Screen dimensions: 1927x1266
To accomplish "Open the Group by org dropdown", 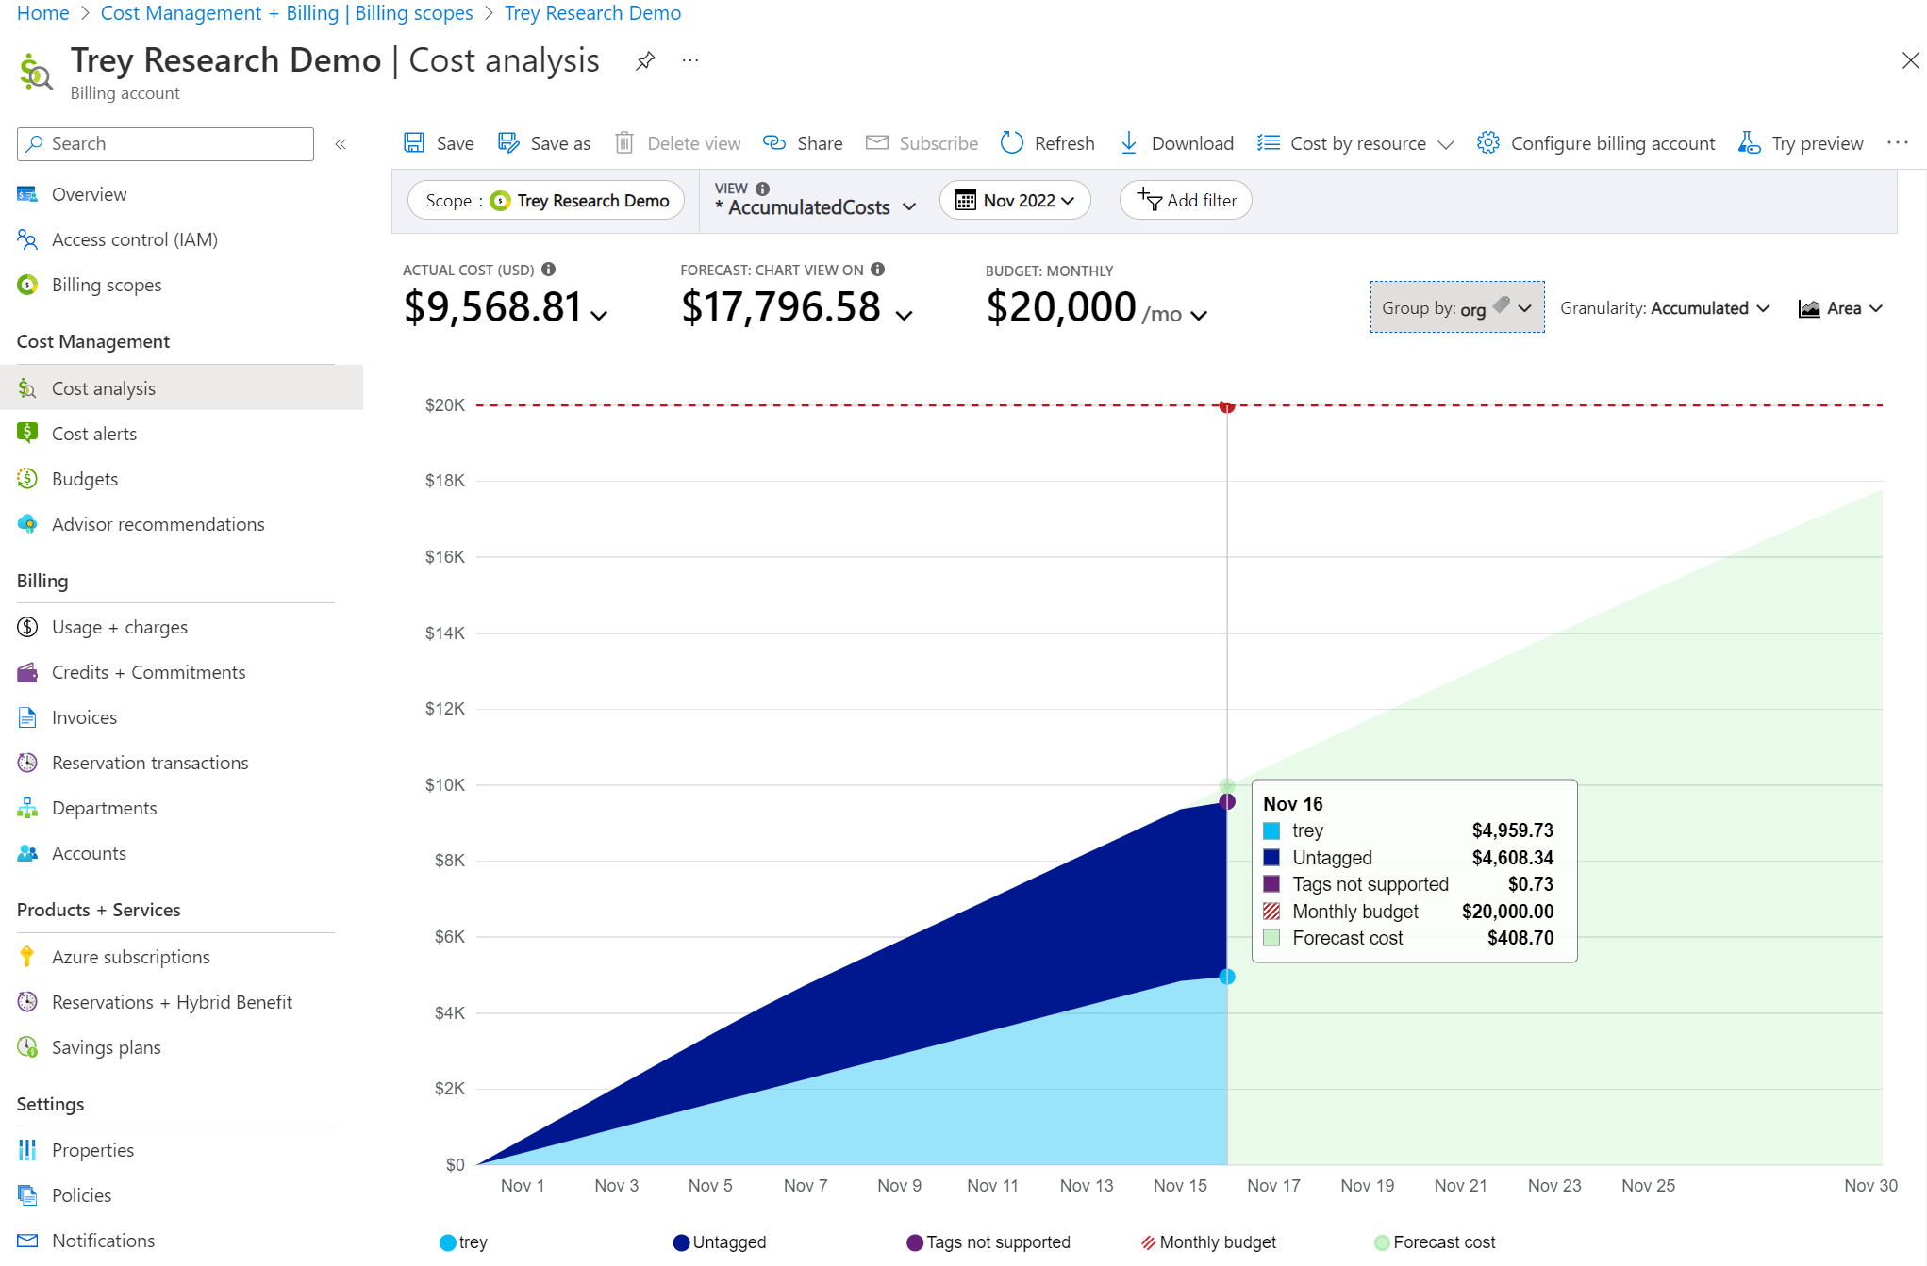I will (x=1456, y=308).
